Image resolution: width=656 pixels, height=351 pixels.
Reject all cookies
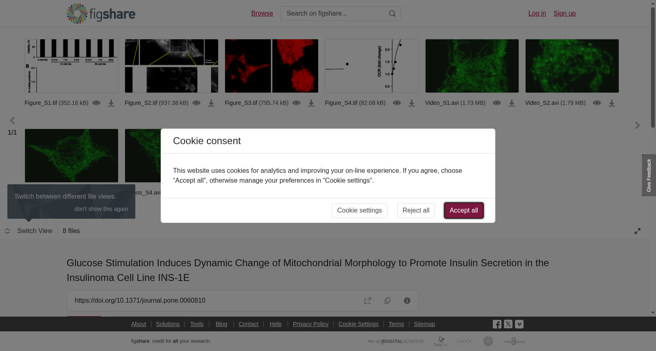(x=416, y=211)
